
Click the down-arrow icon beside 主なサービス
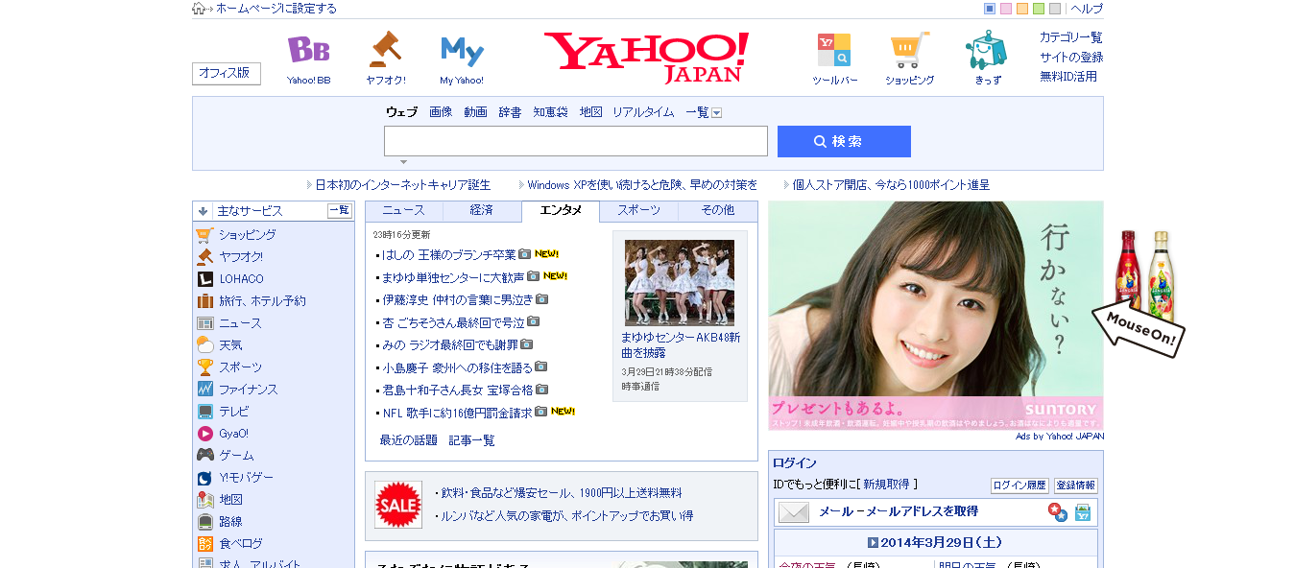[x=203, y=211]
